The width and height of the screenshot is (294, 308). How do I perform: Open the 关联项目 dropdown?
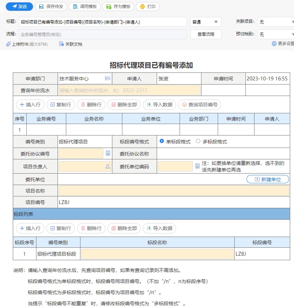coord(276,22)
